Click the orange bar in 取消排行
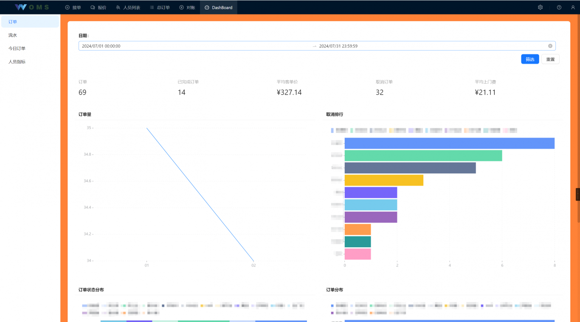Viewport: 580px width, 322px height. [358, 229]
